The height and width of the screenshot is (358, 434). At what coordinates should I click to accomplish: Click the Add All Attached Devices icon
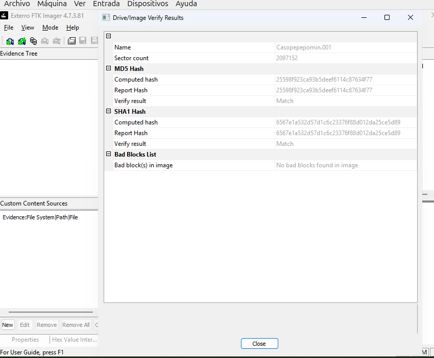tap(22, 41)
